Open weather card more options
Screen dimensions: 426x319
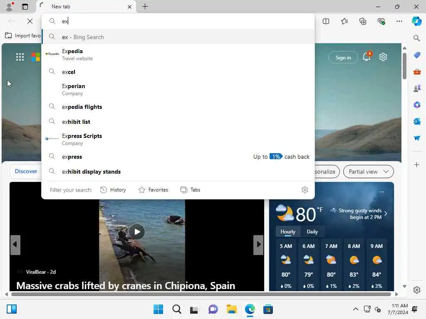point(381,192)
